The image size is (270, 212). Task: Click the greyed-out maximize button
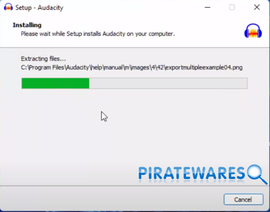point(232,7)
